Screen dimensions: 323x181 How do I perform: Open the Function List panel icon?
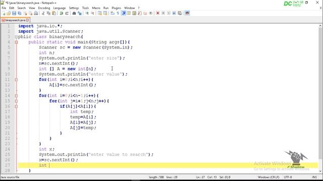coord(140,14)
